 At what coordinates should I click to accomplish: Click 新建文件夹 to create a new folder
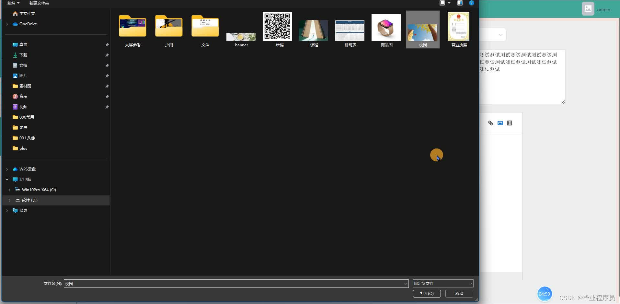[x=39, y=3]
